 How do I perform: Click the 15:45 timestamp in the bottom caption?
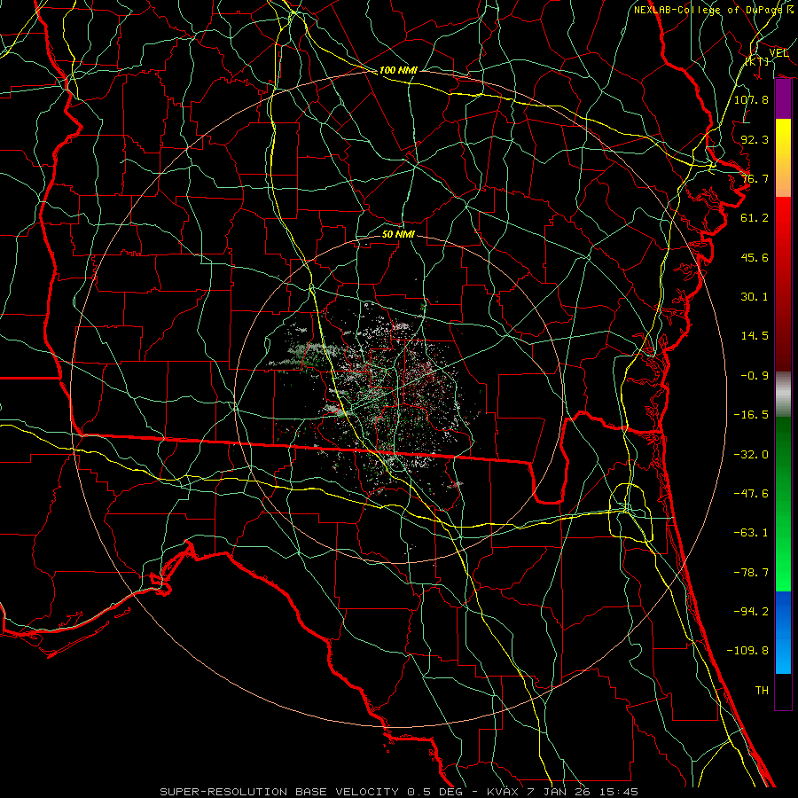point(620,792)
